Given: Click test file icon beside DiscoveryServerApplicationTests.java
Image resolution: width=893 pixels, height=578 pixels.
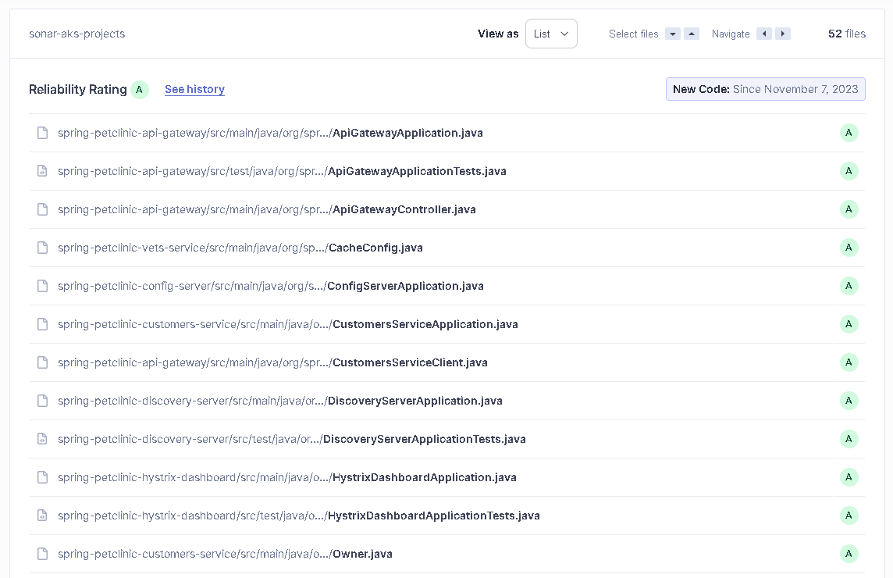Looking at the screenshot, I should click(x=42, y=439).
